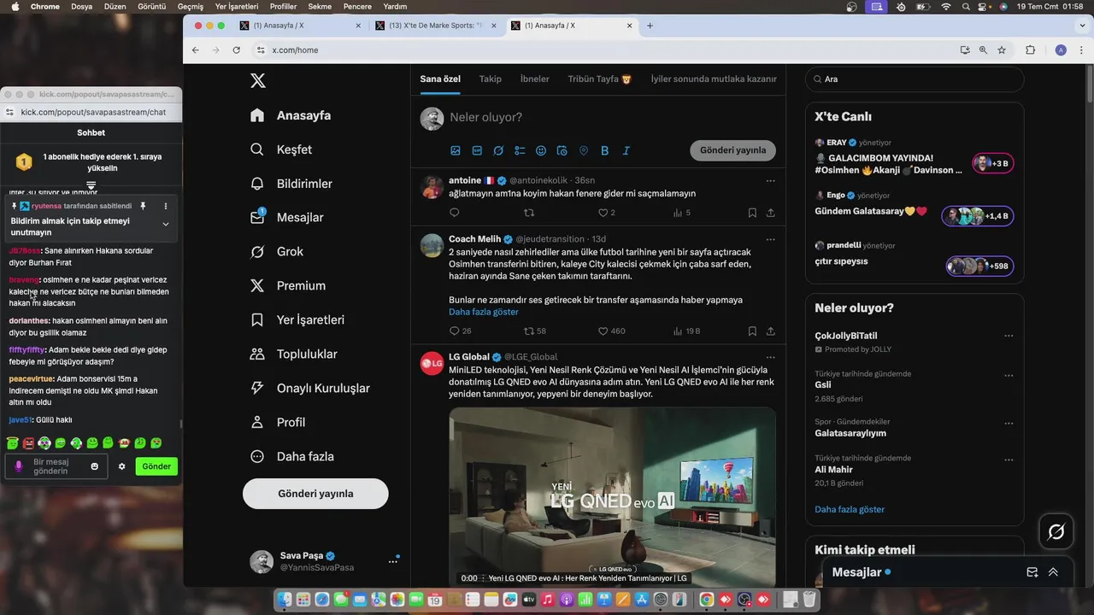Reload the x.com page
Image resolution: width=1094 pixels, height=615 pixels.
point(236,50)
